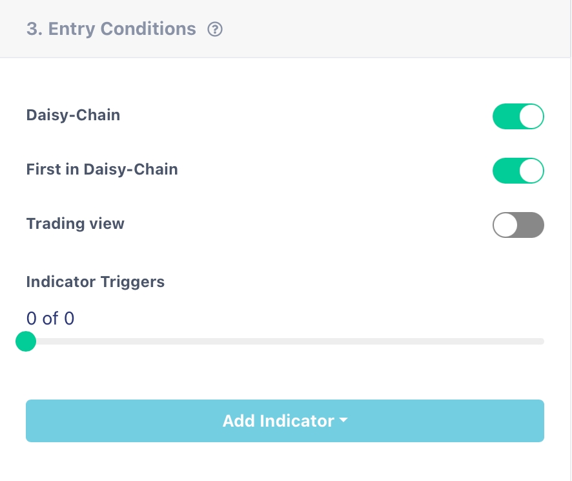The height and width of the screenshot is (481, 572).
Task: Disable the Daisy-Chain toggle
Action: (518, 117)
